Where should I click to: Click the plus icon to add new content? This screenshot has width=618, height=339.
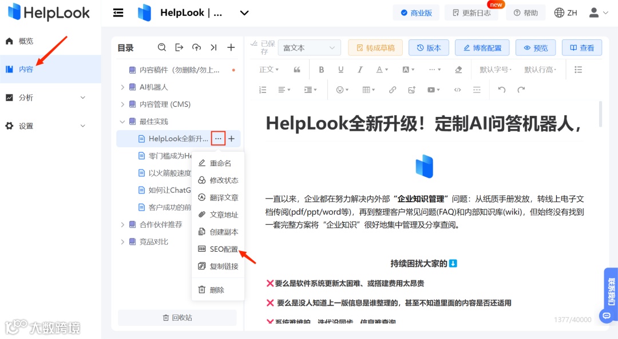231,47
